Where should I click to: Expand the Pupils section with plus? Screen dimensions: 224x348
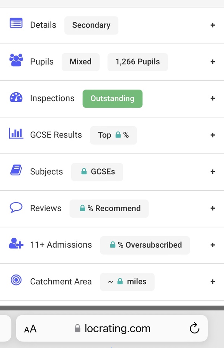tap(213, 62)
